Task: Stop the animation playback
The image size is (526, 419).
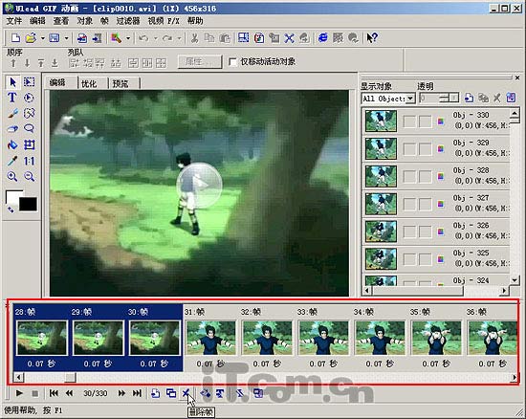Action: coord(34,393)
